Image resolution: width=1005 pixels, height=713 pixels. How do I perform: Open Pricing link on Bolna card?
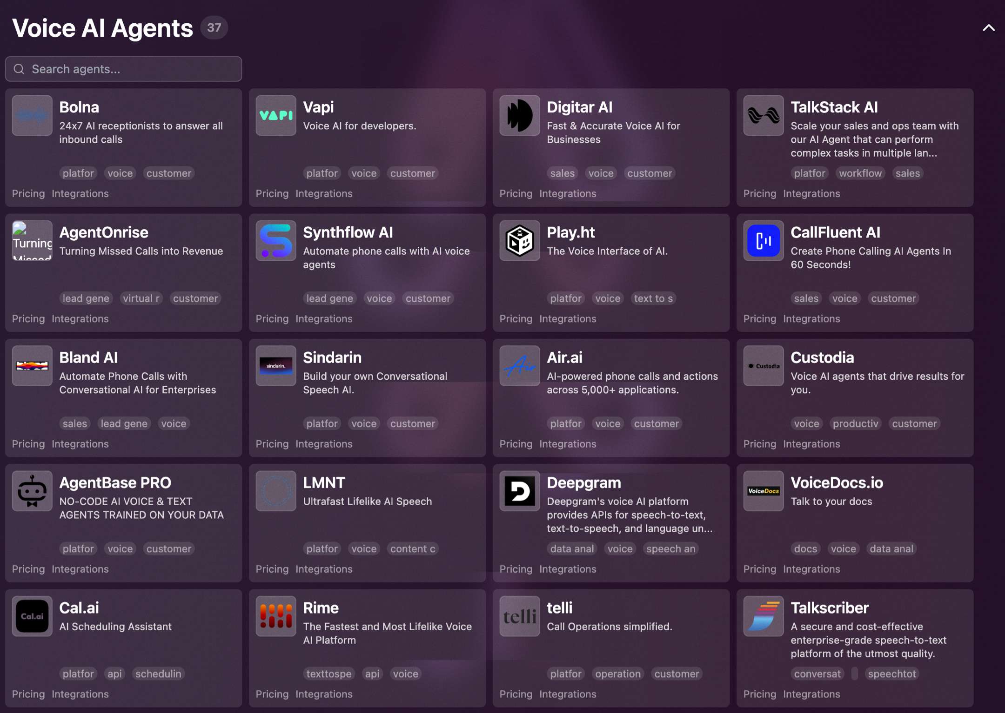click(x=28, y=194)
